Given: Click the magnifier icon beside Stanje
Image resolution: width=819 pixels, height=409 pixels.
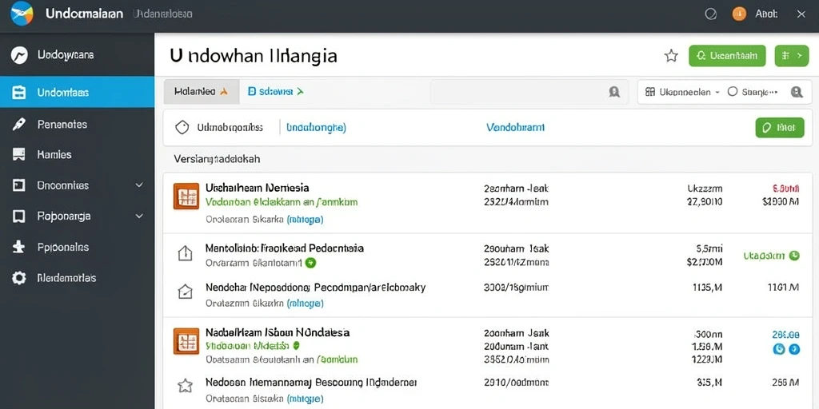Looking at the screenshot, I should [797, 93].
